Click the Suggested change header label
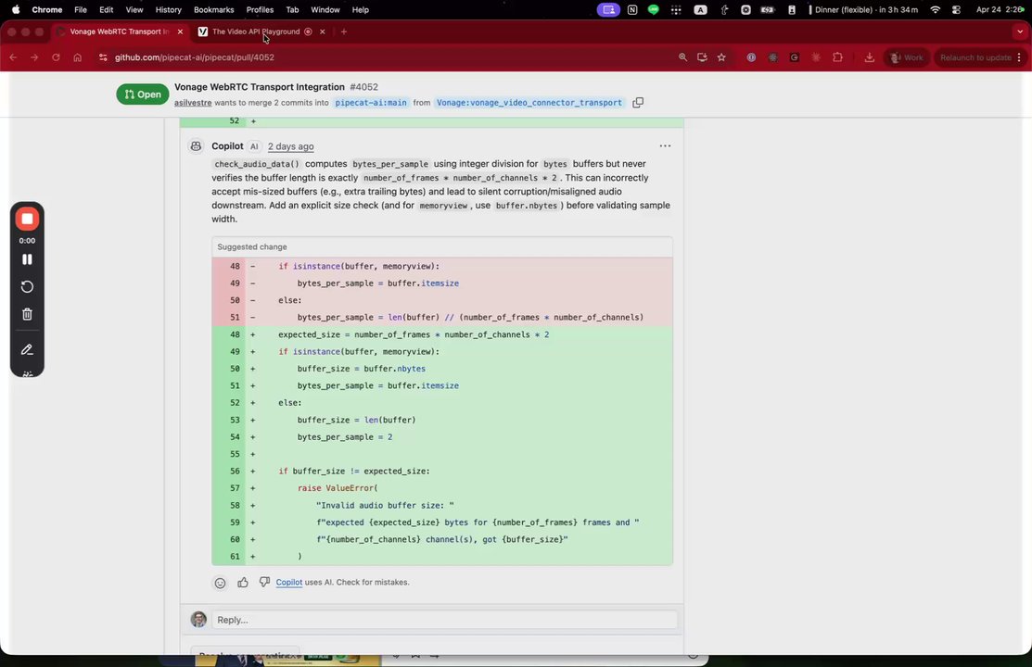 [252, 246]
